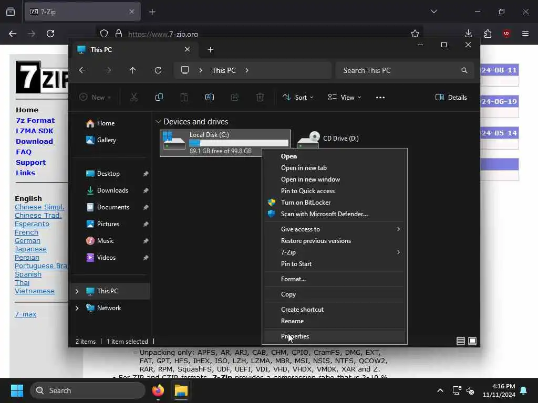The image size is (538, 403).
Task: Open Downloads in the navigation pane
Action: tap(112, 190)
